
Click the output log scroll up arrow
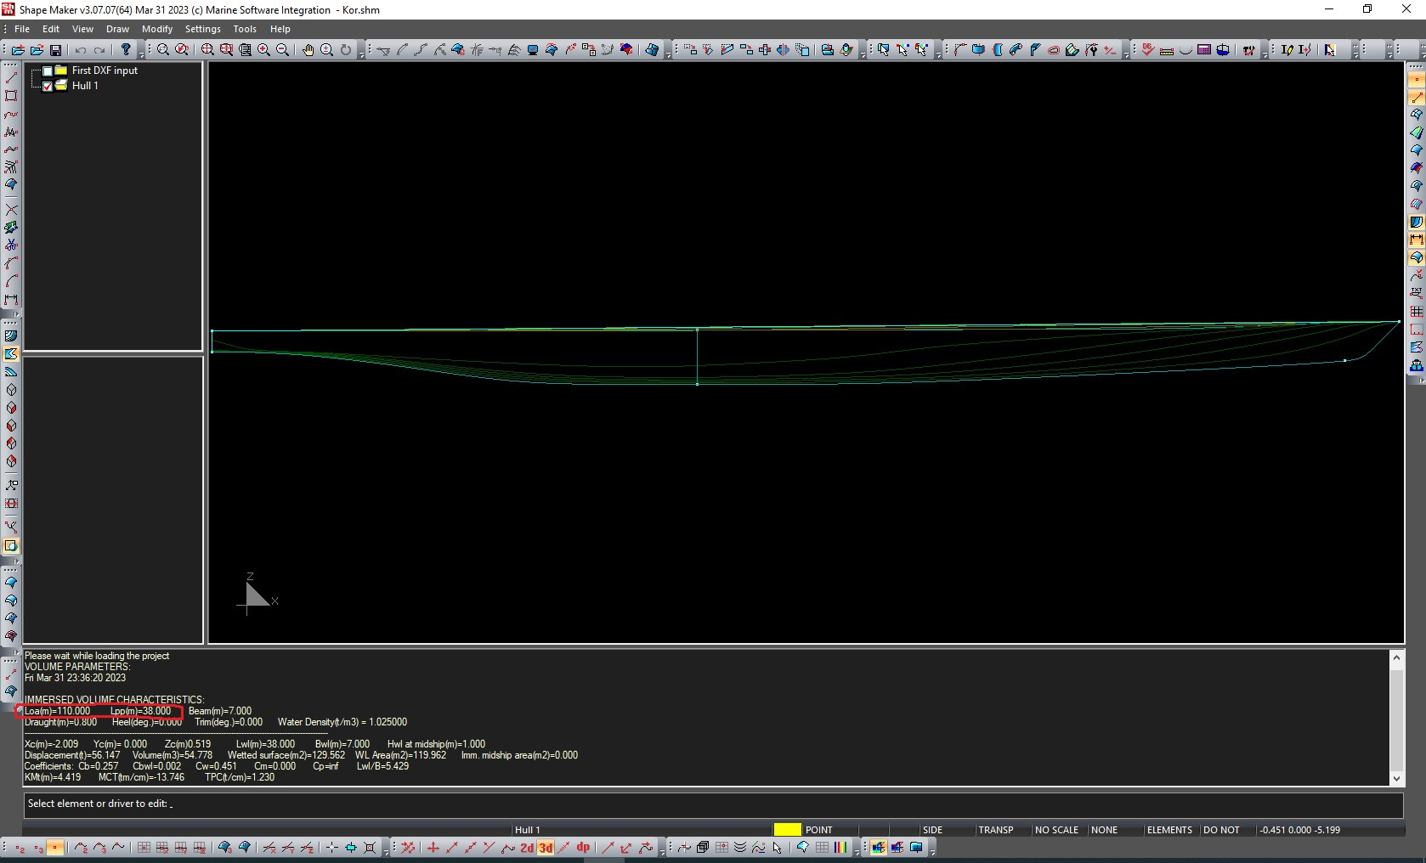[x=1396, y=657]
